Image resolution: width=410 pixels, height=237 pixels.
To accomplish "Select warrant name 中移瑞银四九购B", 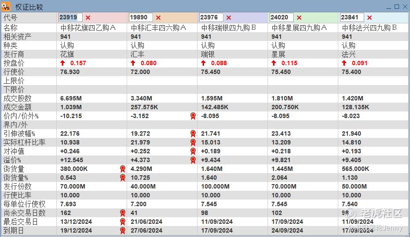I will pos(228,28).
